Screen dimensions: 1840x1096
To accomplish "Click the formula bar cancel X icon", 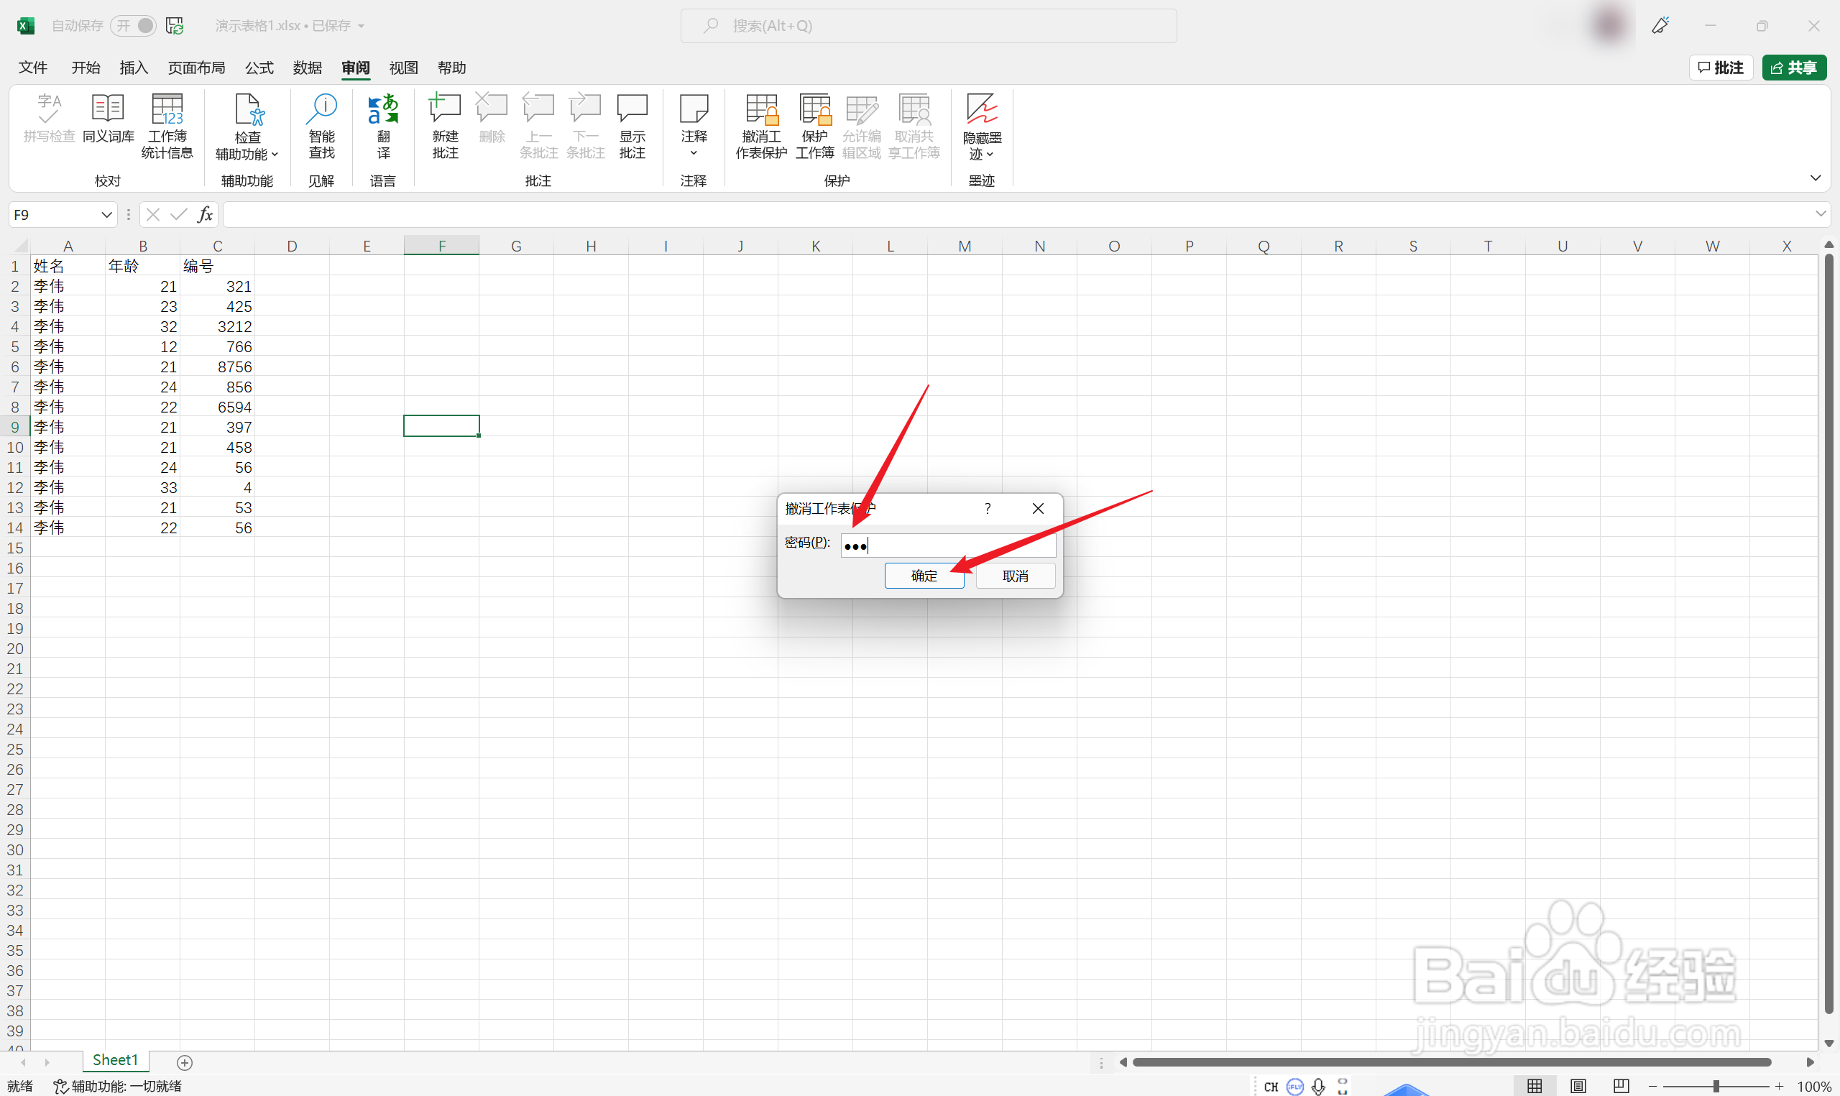I will (153, 214).
